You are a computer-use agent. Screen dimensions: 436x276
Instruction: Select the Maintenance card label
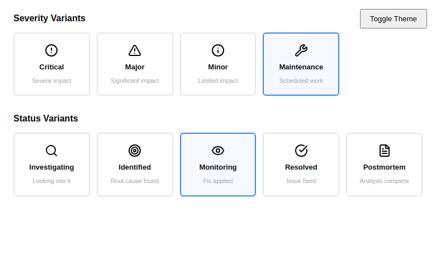pyautogui.click(x=301, y=67)
